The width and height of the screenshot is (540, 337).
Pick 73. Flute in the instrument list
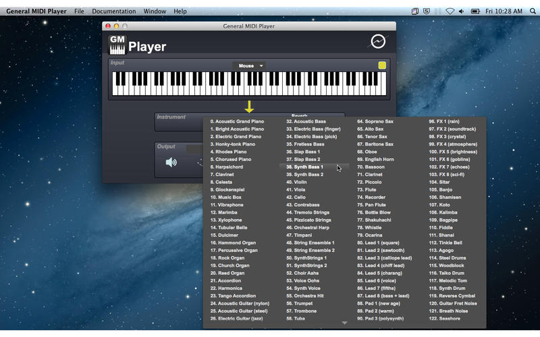click(370, 190)
